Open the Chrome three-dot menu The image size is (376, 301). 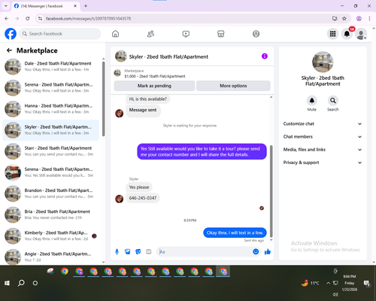tap(369, 19)
